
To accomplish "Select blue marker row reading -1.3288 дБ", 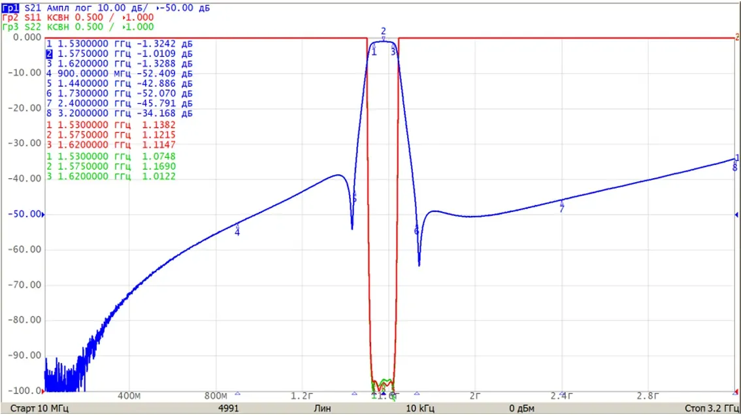I will pyautogui.click(x=120, y=64).
